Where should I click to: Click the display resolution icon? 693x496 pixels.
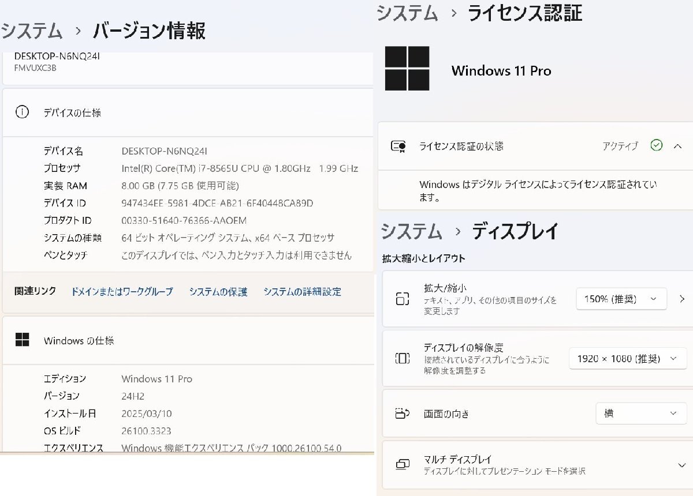pyautogui.click(x=403, y=358)
